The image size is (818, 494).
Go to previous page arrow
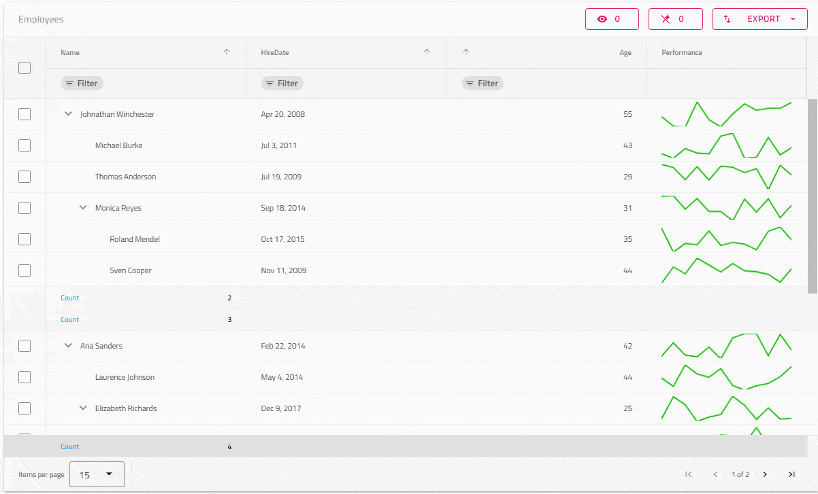715,474
